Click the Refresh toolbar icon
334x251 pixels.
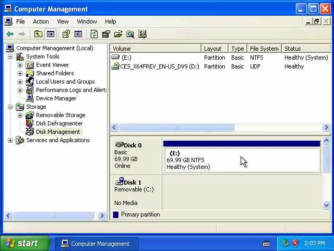[94, 34]
